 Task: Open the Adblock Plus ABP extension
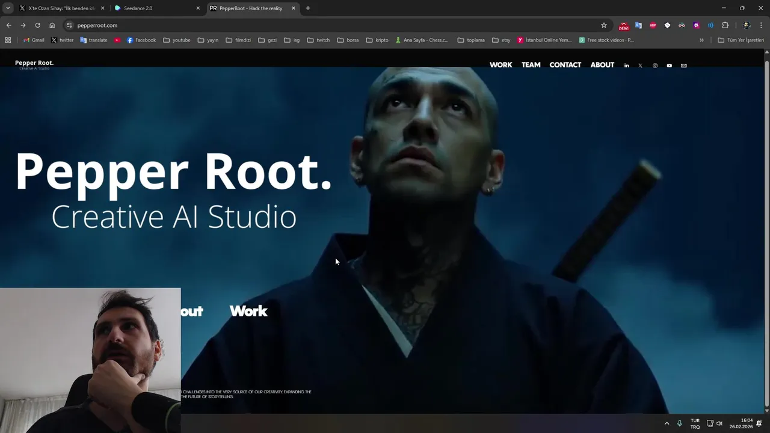pyautogui.click(x=653, y=25)
